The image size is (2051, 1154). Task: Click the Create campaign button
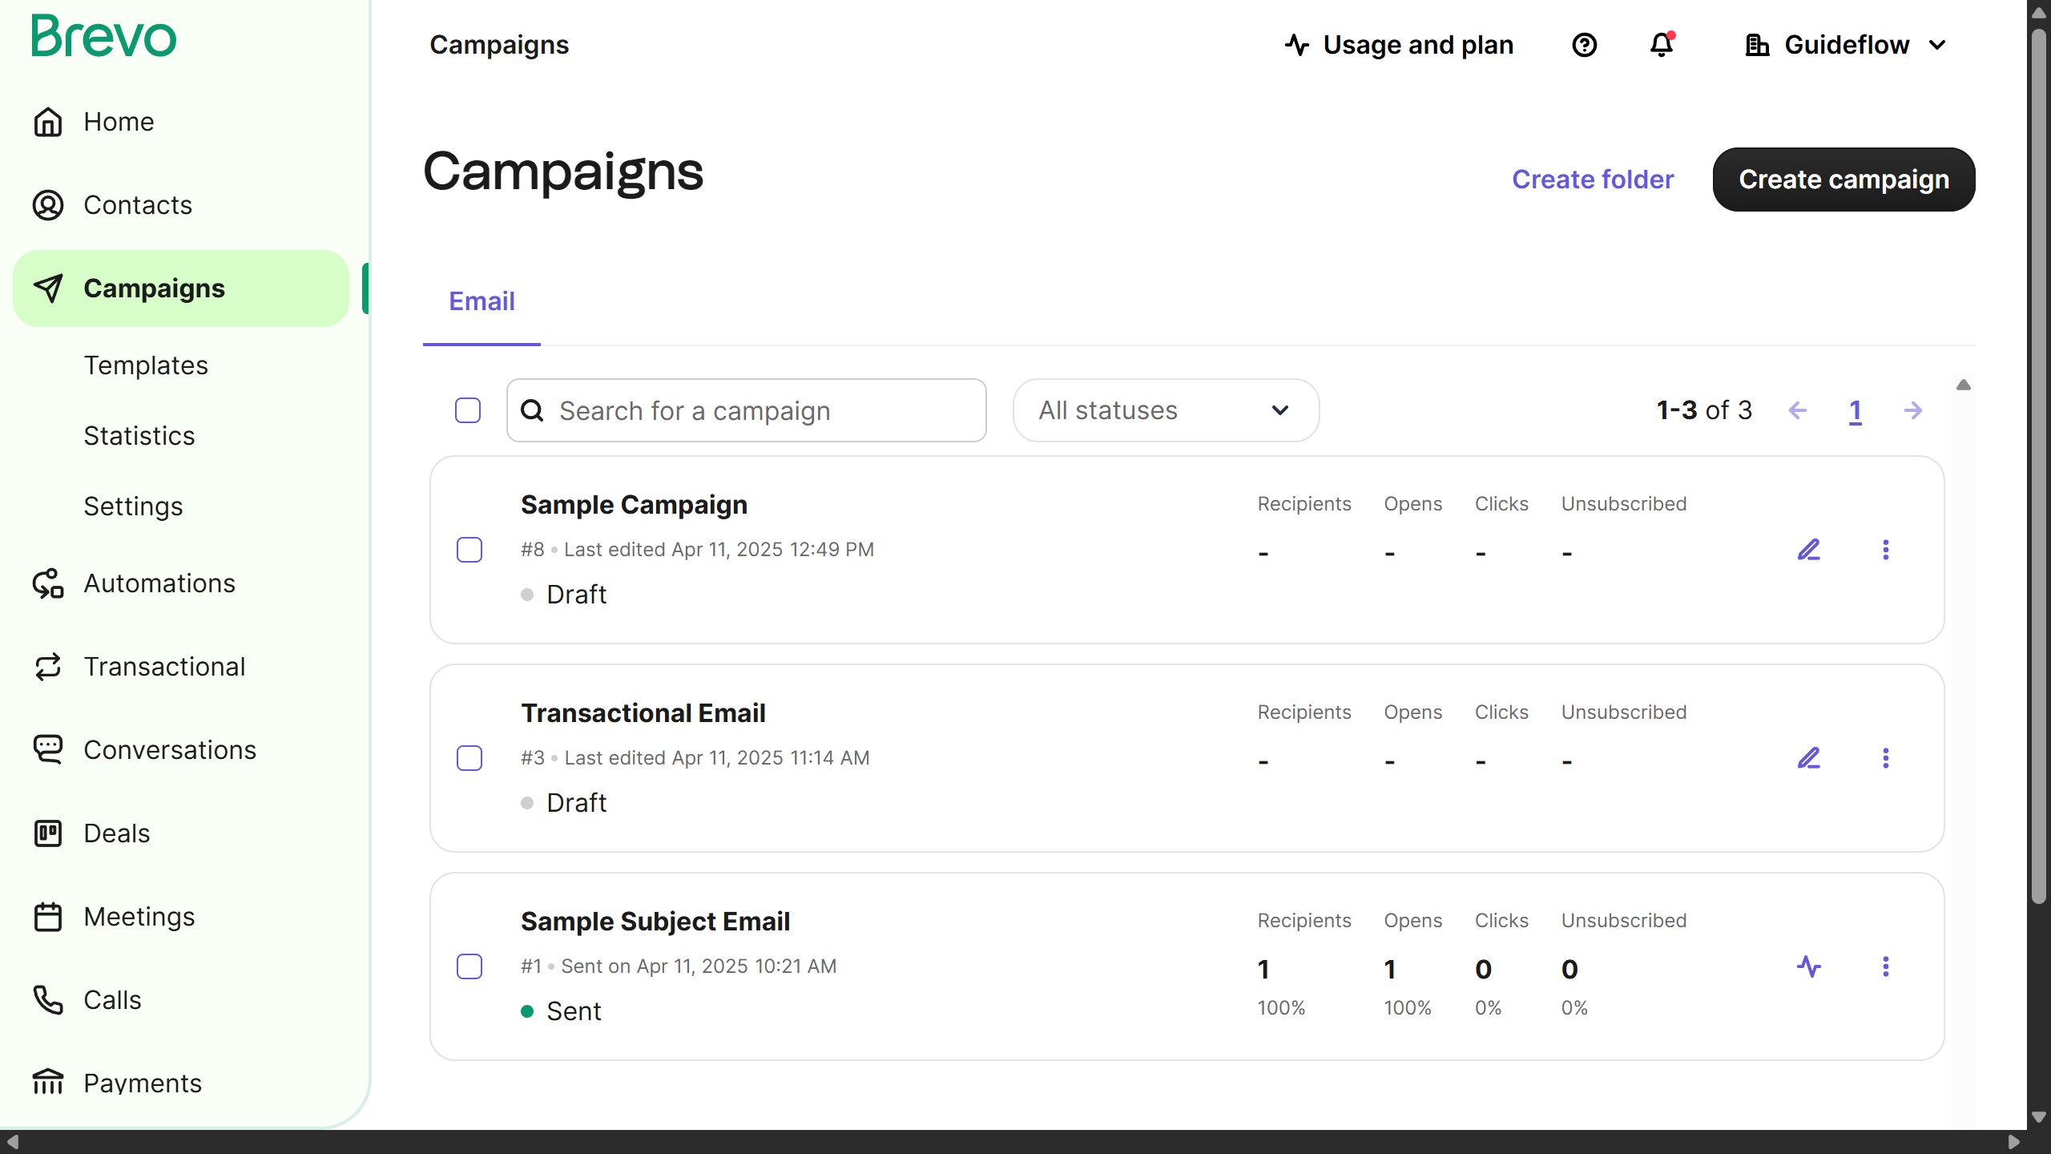coord(1843,180)
